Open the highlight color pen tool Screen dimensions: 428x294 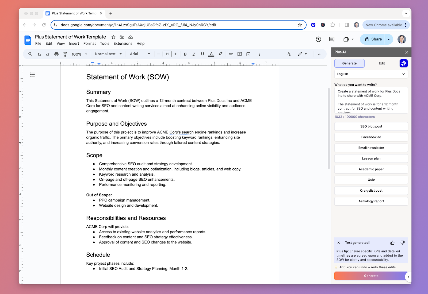220,54
